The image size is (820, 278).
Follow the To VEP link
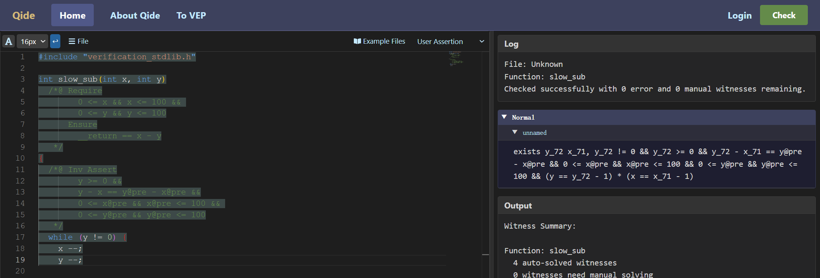pos(191,15)
